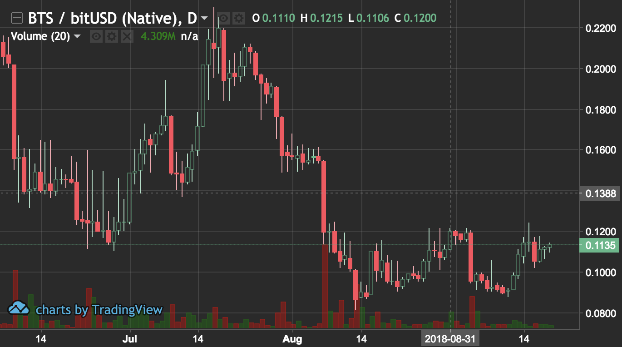Viewport: 622px width, 347px height.
Task: Click the 0.1200 price axis label
Action: click(x=601, y=232)
